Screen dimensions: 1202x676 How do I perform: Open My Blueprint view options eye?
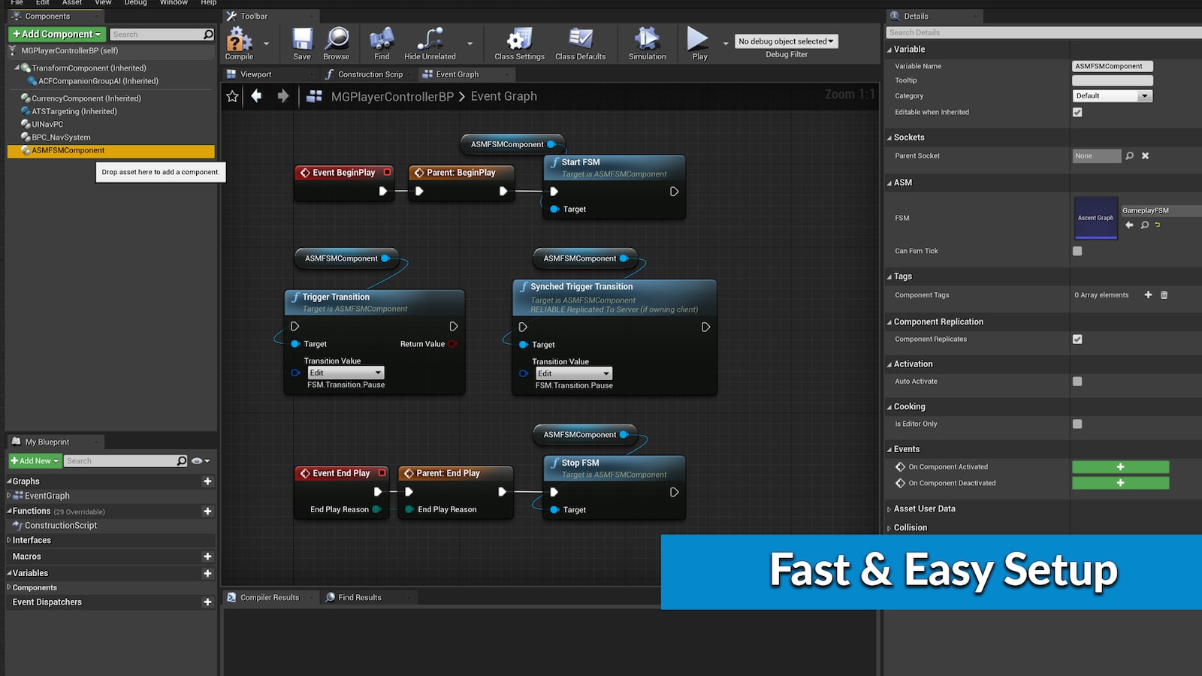click(200, 461)
